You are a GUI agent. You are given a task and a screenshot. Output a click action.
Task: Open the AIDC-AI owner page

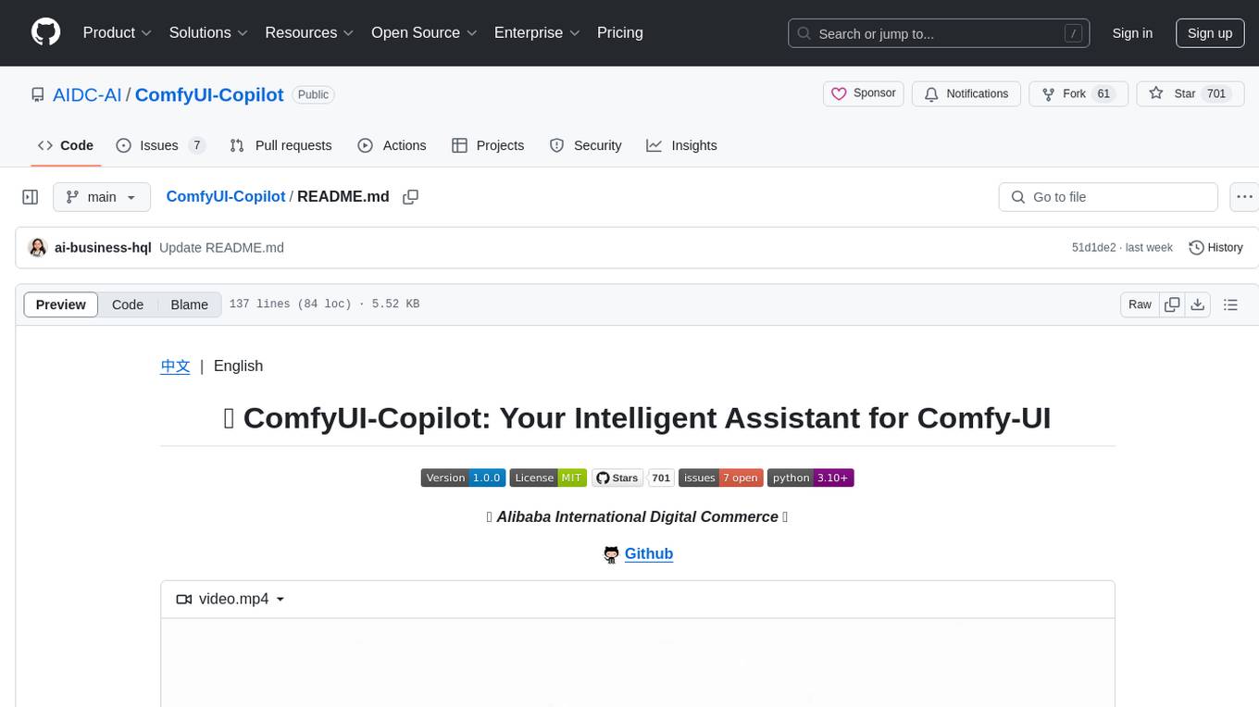point(87,94)
